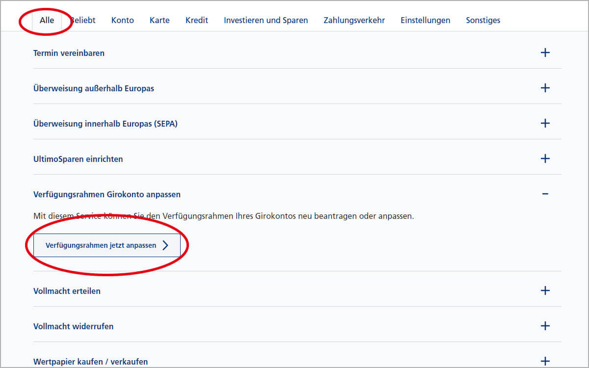Expand the Termin vereinbaren section
589x368 pixels.
click(545, 53)
